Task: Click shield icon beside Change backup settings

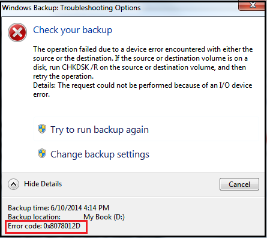Action: [x=42, y=153]
